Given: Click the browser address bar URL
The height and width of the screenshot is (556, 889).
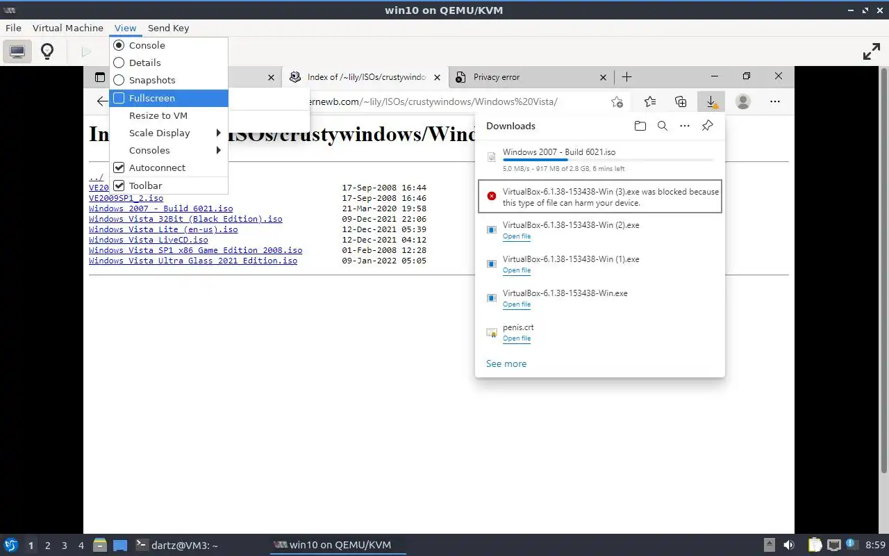Looking at the screenshot, I should pyautogui.click(x=434, y=101).
